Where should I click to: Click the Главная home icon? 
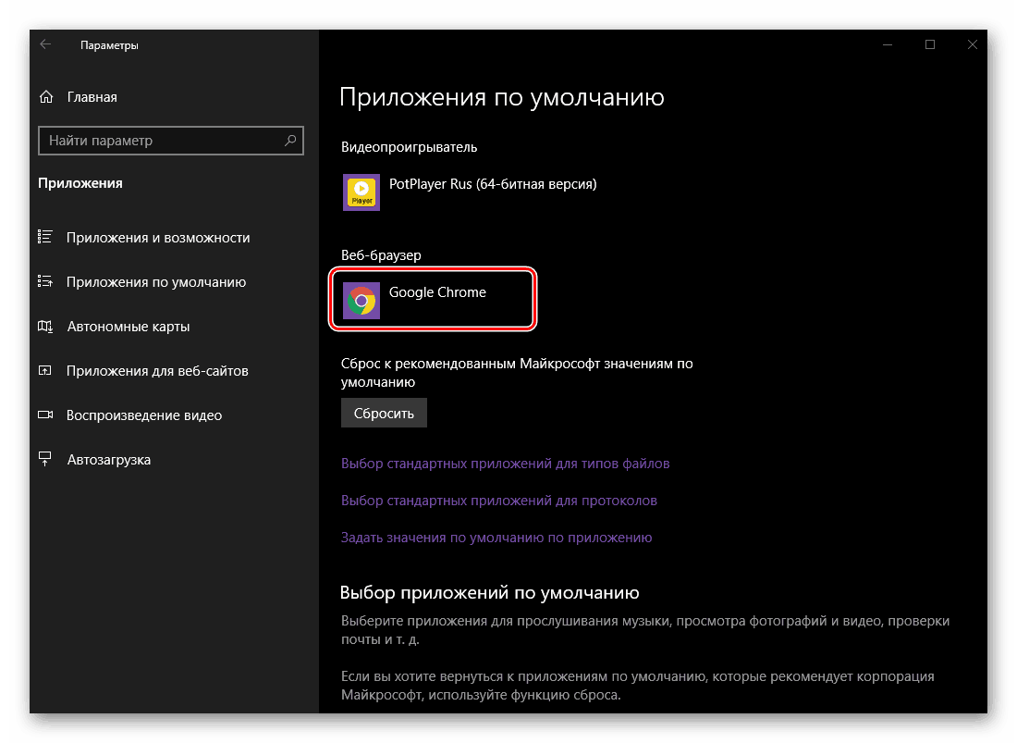click(x=44, y=96)
